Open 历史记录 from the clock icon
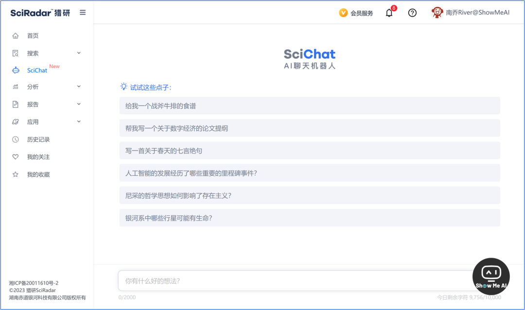This screenshot has height=310, width=525. (x=16, y=139)
